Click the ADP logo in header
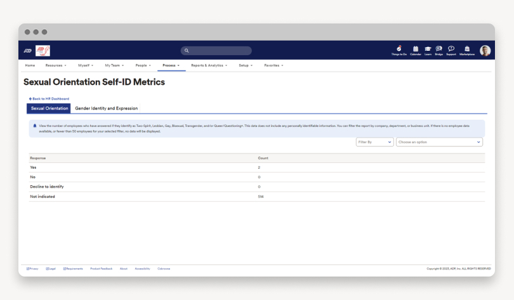Image resolution: width=514 pixels, height=300 pixels. point(27,51)
